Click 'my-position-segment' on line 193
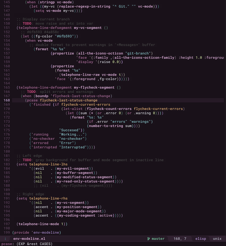This screenshot has width=226, height=246. [x=77, y=207]
